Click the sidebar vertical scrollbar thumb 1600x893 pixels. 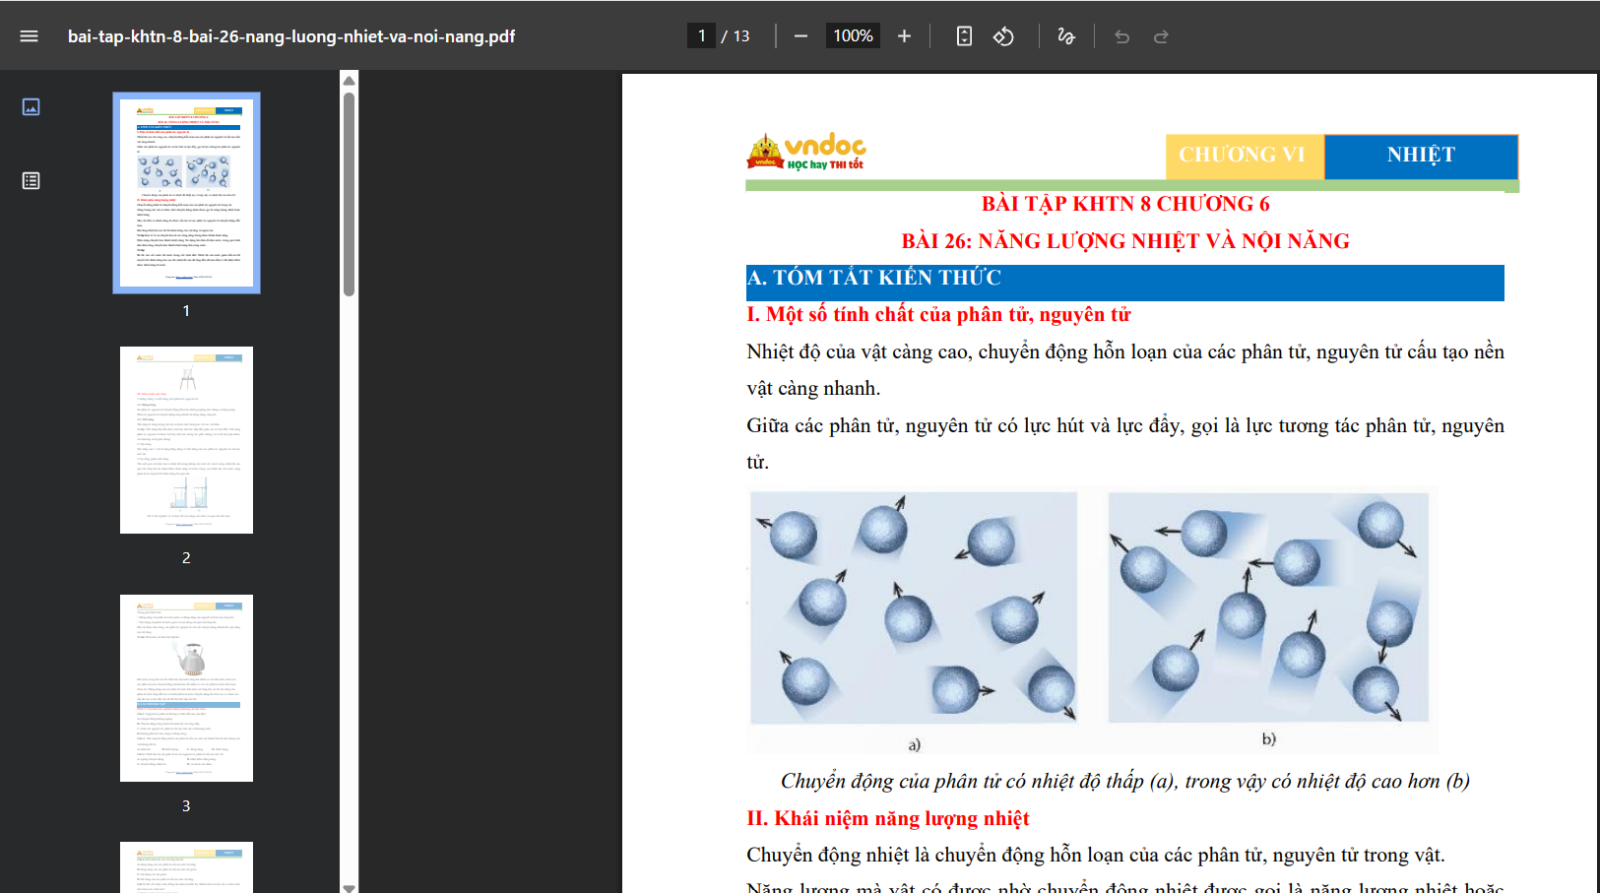(349, 194)
